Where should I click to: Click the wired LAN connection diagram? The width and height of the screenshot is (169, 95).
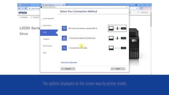coord(117,38)
